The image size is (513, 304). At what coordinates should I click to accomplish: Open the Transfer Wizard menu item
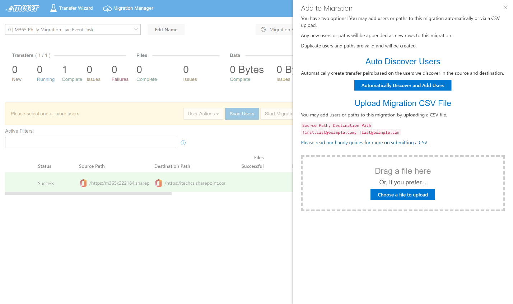tap(76, 8)
